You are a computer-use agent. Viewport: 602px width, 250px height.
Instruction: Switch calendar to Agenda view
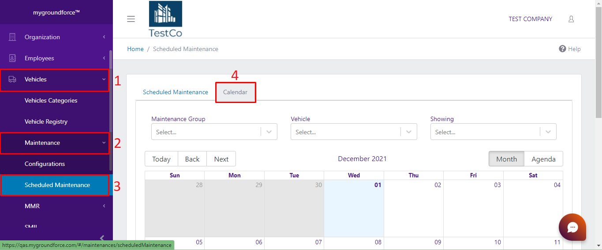click(543, 159)
